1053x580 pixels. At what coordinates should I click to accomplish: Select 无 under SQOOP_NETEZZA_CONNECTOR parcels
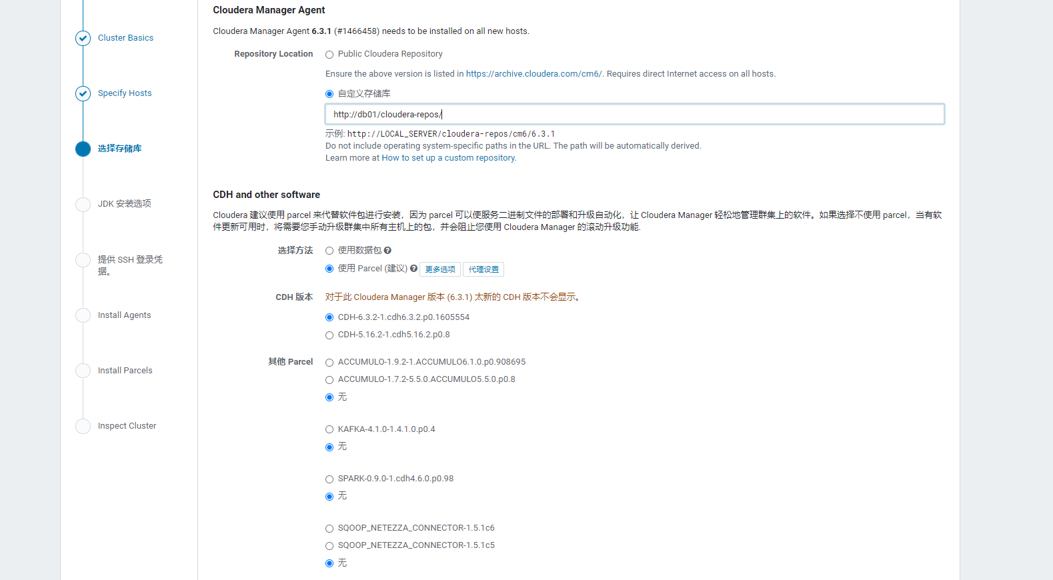pyautogui.click(x=329, y=563)
